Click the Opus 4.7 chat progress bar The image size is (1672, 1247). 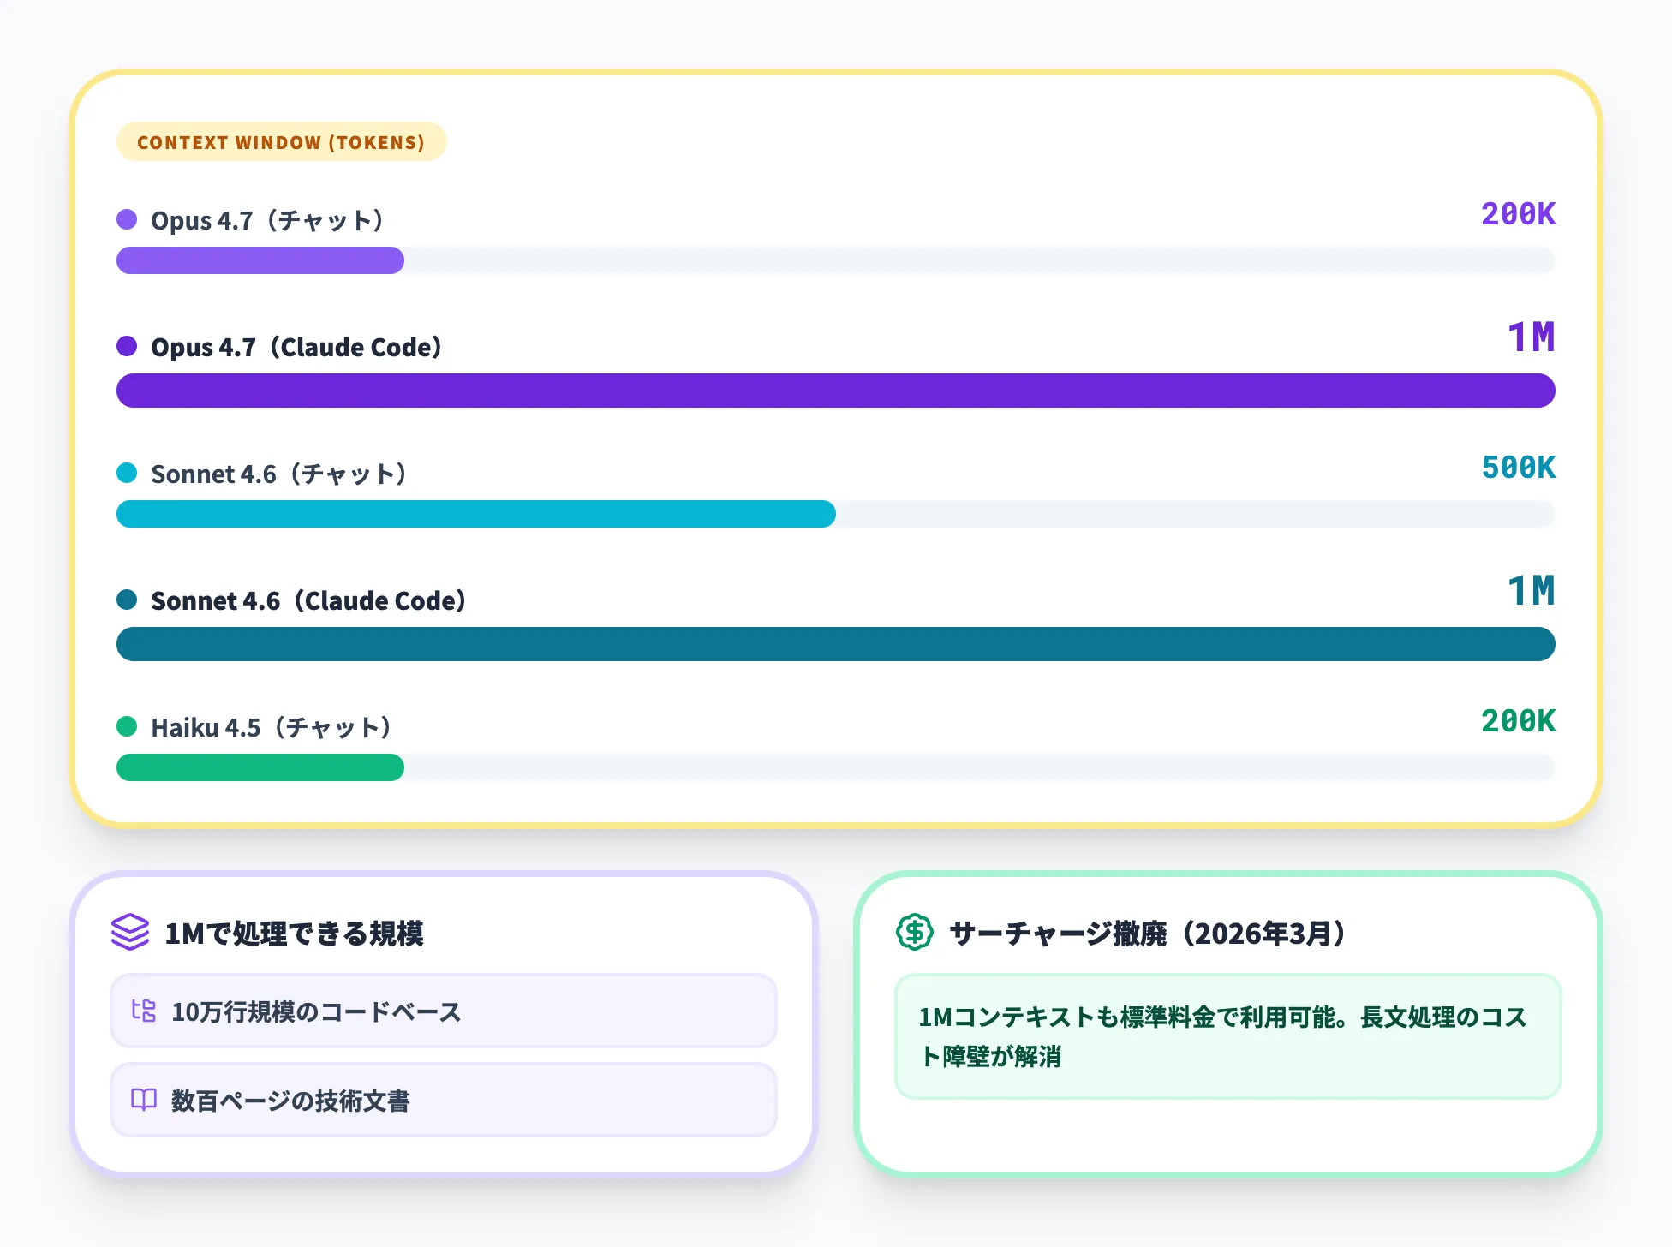(x=836, y=260)
